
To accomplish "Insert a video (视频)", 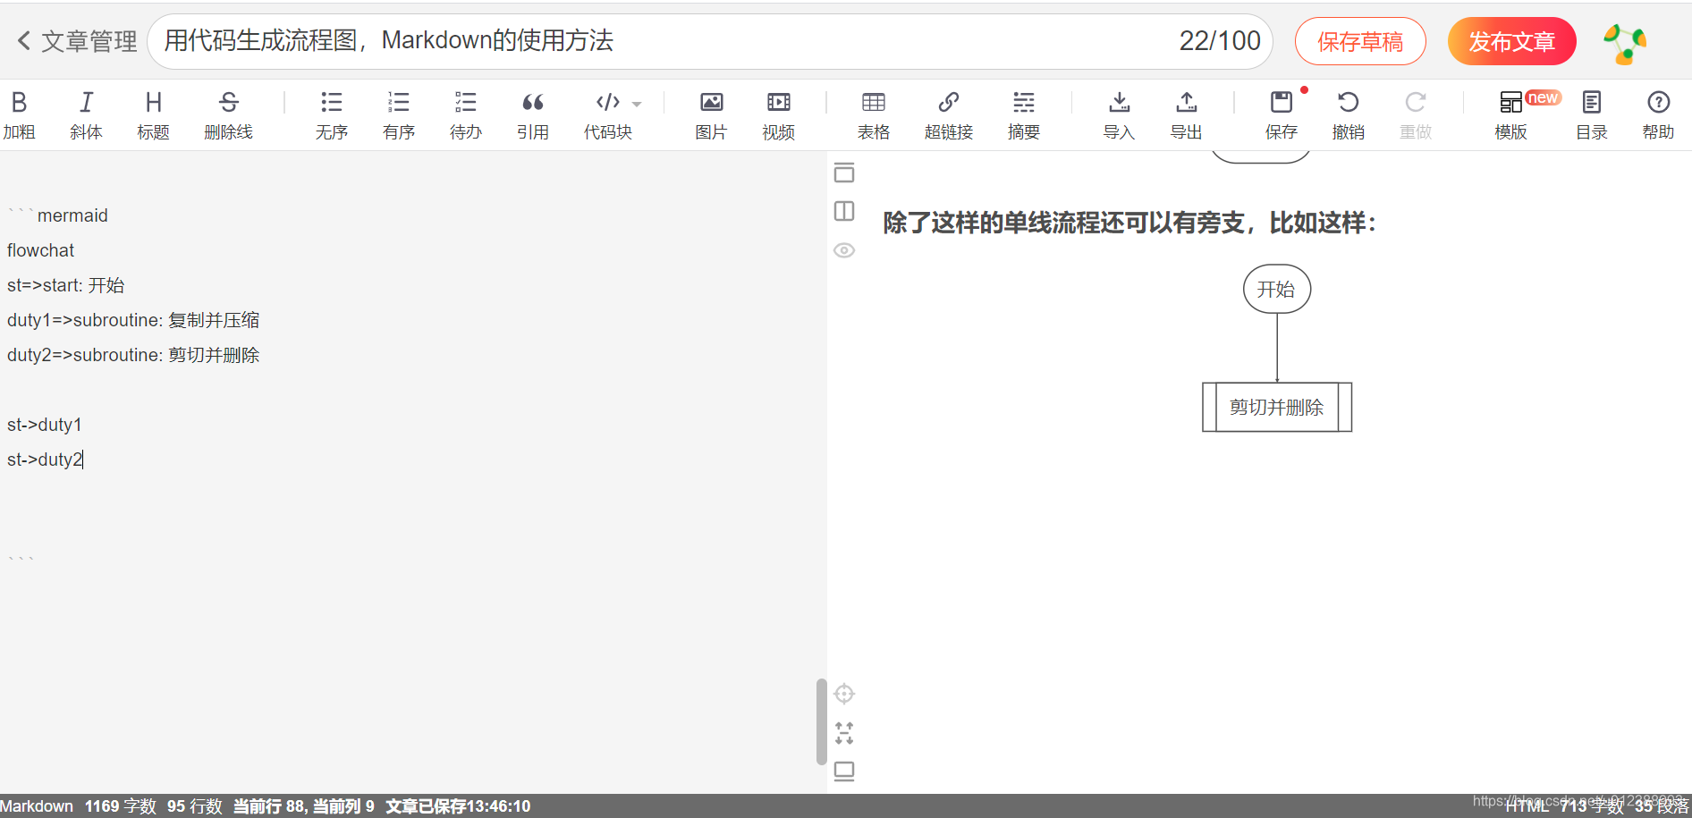I will pos(779,115).
